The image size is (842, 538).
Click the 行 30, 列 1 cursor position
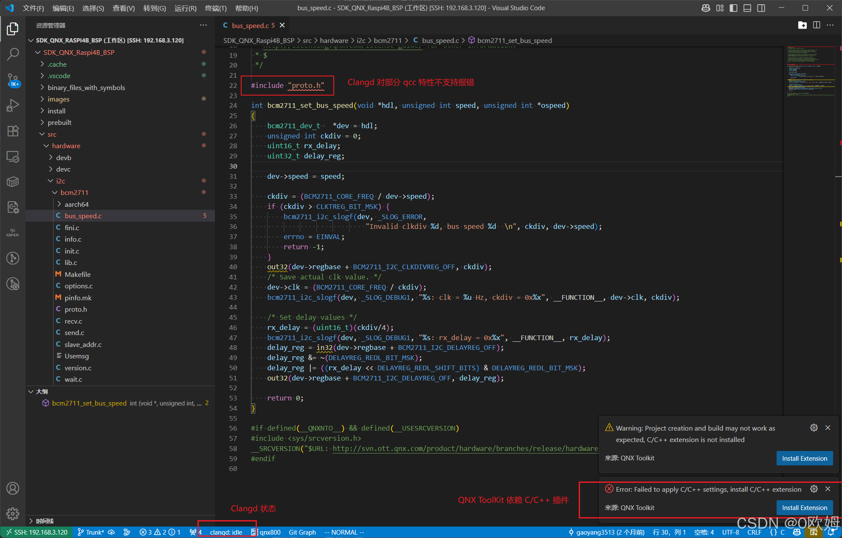point(669,532)
